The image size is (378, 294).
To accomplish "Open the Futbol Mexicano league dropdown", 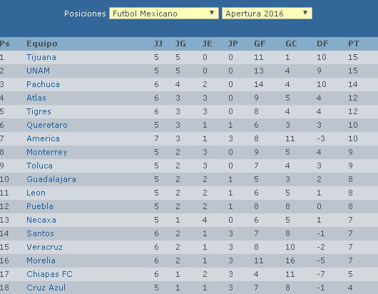I will click(164, 14).
